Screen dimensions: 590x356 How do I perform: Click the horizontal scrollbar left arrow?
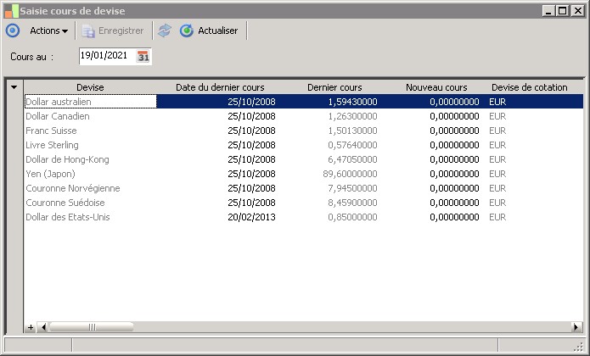coord(43,327)
